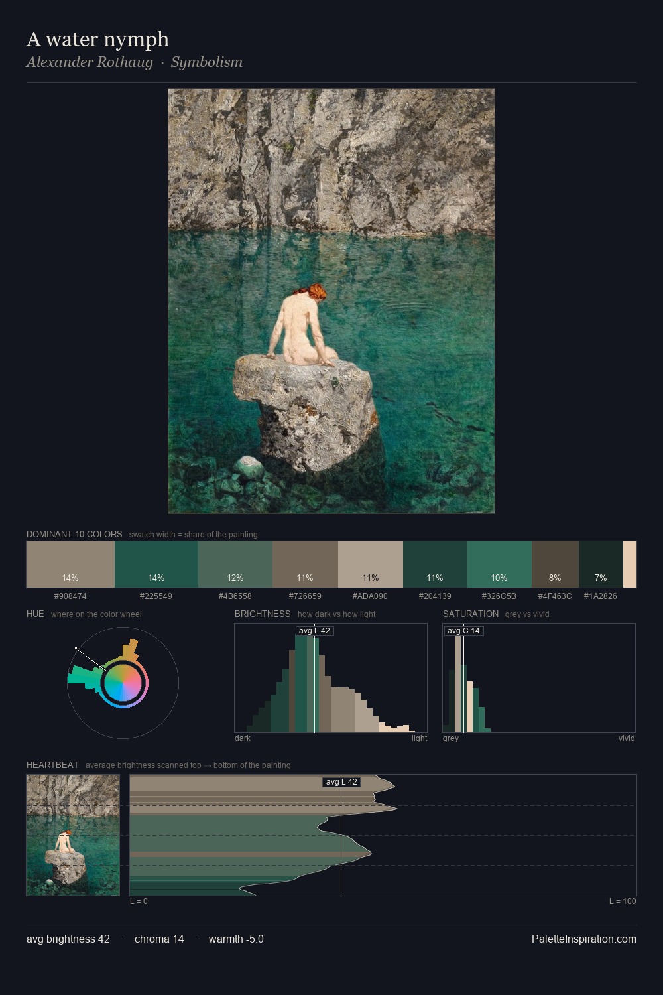Image resolution: width=663 pixels, height=995 pixels.
Task: Click the 'avg C 14' label in Saturation
Action: 463,631
